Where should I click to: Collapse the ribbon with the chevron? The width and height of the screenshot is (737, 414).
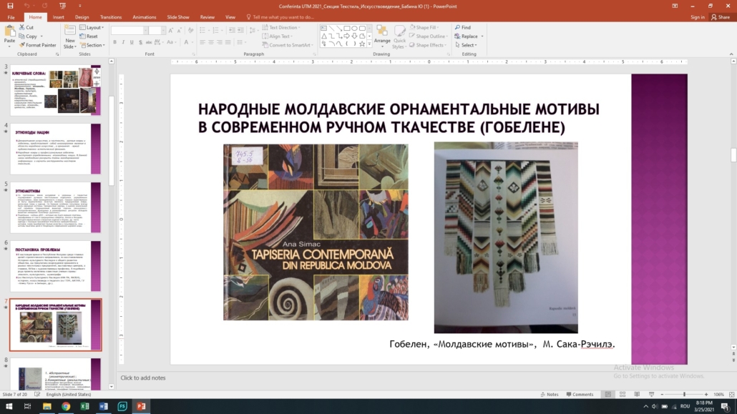point(731,54)
